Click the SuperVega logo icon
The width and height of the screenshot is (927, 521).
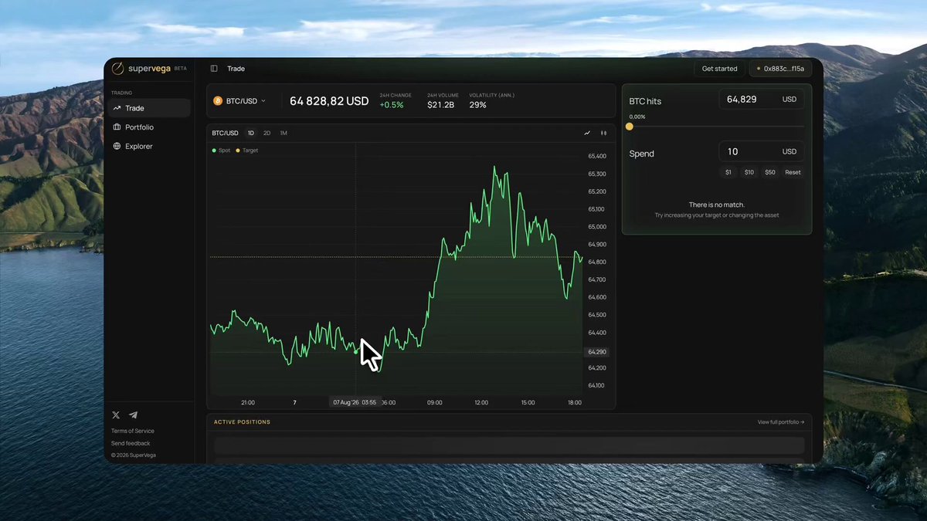(x=117, y=68)
